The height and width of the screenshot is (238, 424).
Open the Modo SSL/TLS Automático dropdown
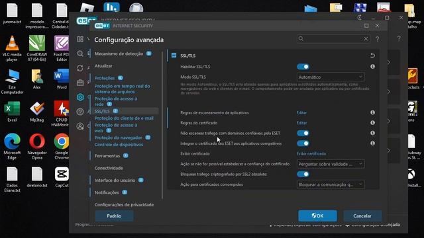331,77
